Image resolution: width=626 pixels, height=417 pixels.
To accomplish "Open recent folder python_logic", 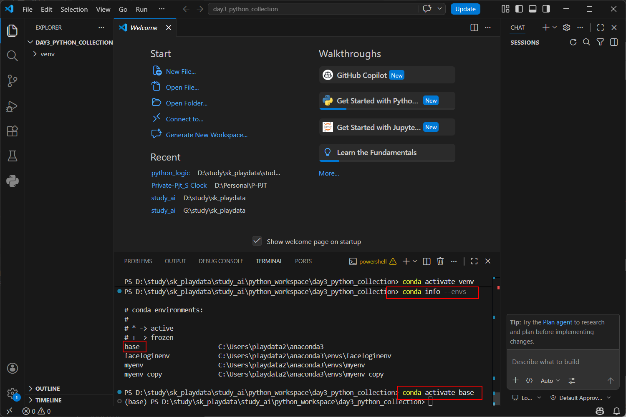I will tap(170, 173).
